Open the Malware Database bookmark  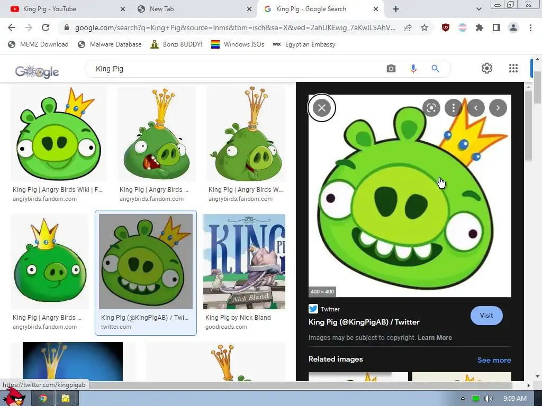110,44
